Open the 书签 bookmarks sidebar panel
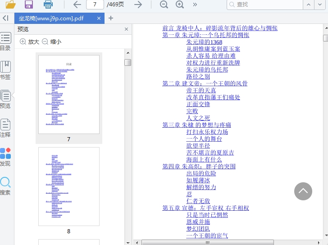Viewport: 328px width, 245px height. (x=5, y=70)
